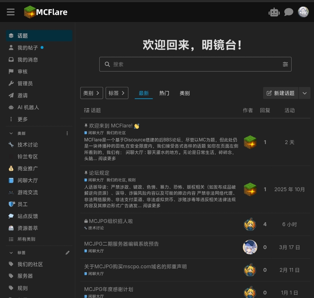The image size is (314, 298).
Task: Open the 技术讨论 category
Action: point(39,145)
